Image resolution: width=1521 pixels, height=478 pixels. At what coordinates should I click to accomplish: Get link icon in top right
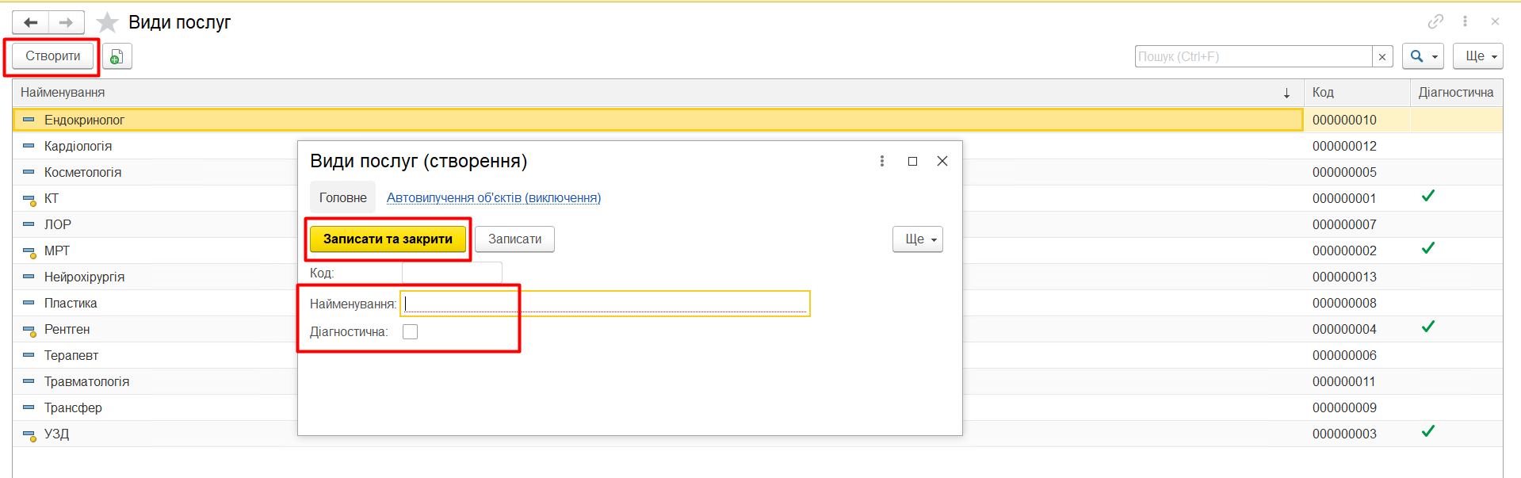point(1435,21)
